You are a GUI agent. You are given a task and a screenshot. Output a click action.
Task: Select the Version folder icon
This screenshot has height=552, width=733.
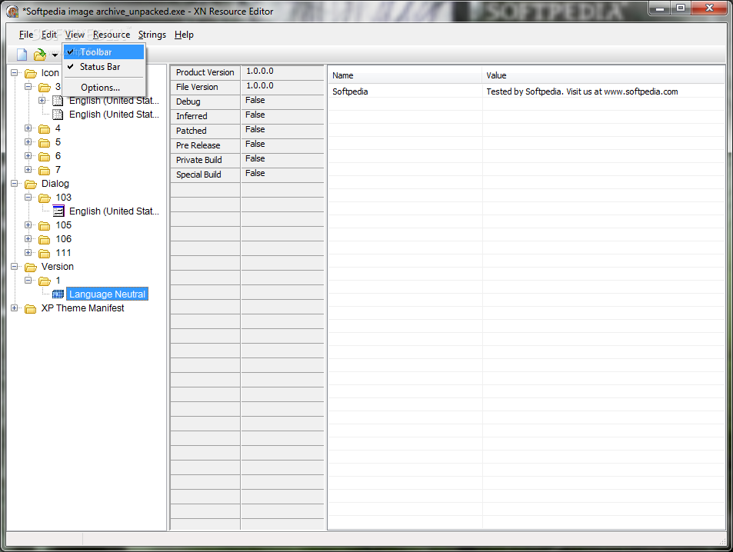[x=31, y=267]
